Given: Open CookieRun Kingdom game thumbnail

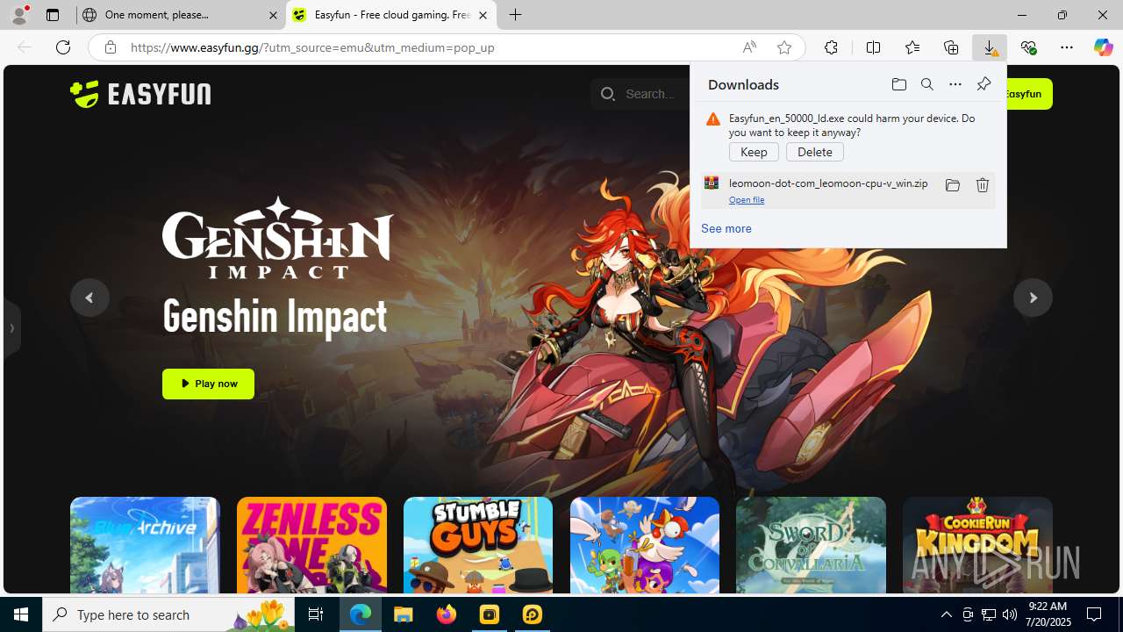Looking at the screenshot, I should [977, 545].
